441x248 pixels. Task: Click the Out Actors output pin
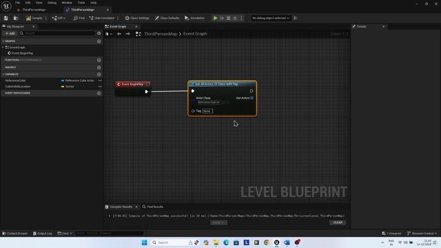click(252, 98)
